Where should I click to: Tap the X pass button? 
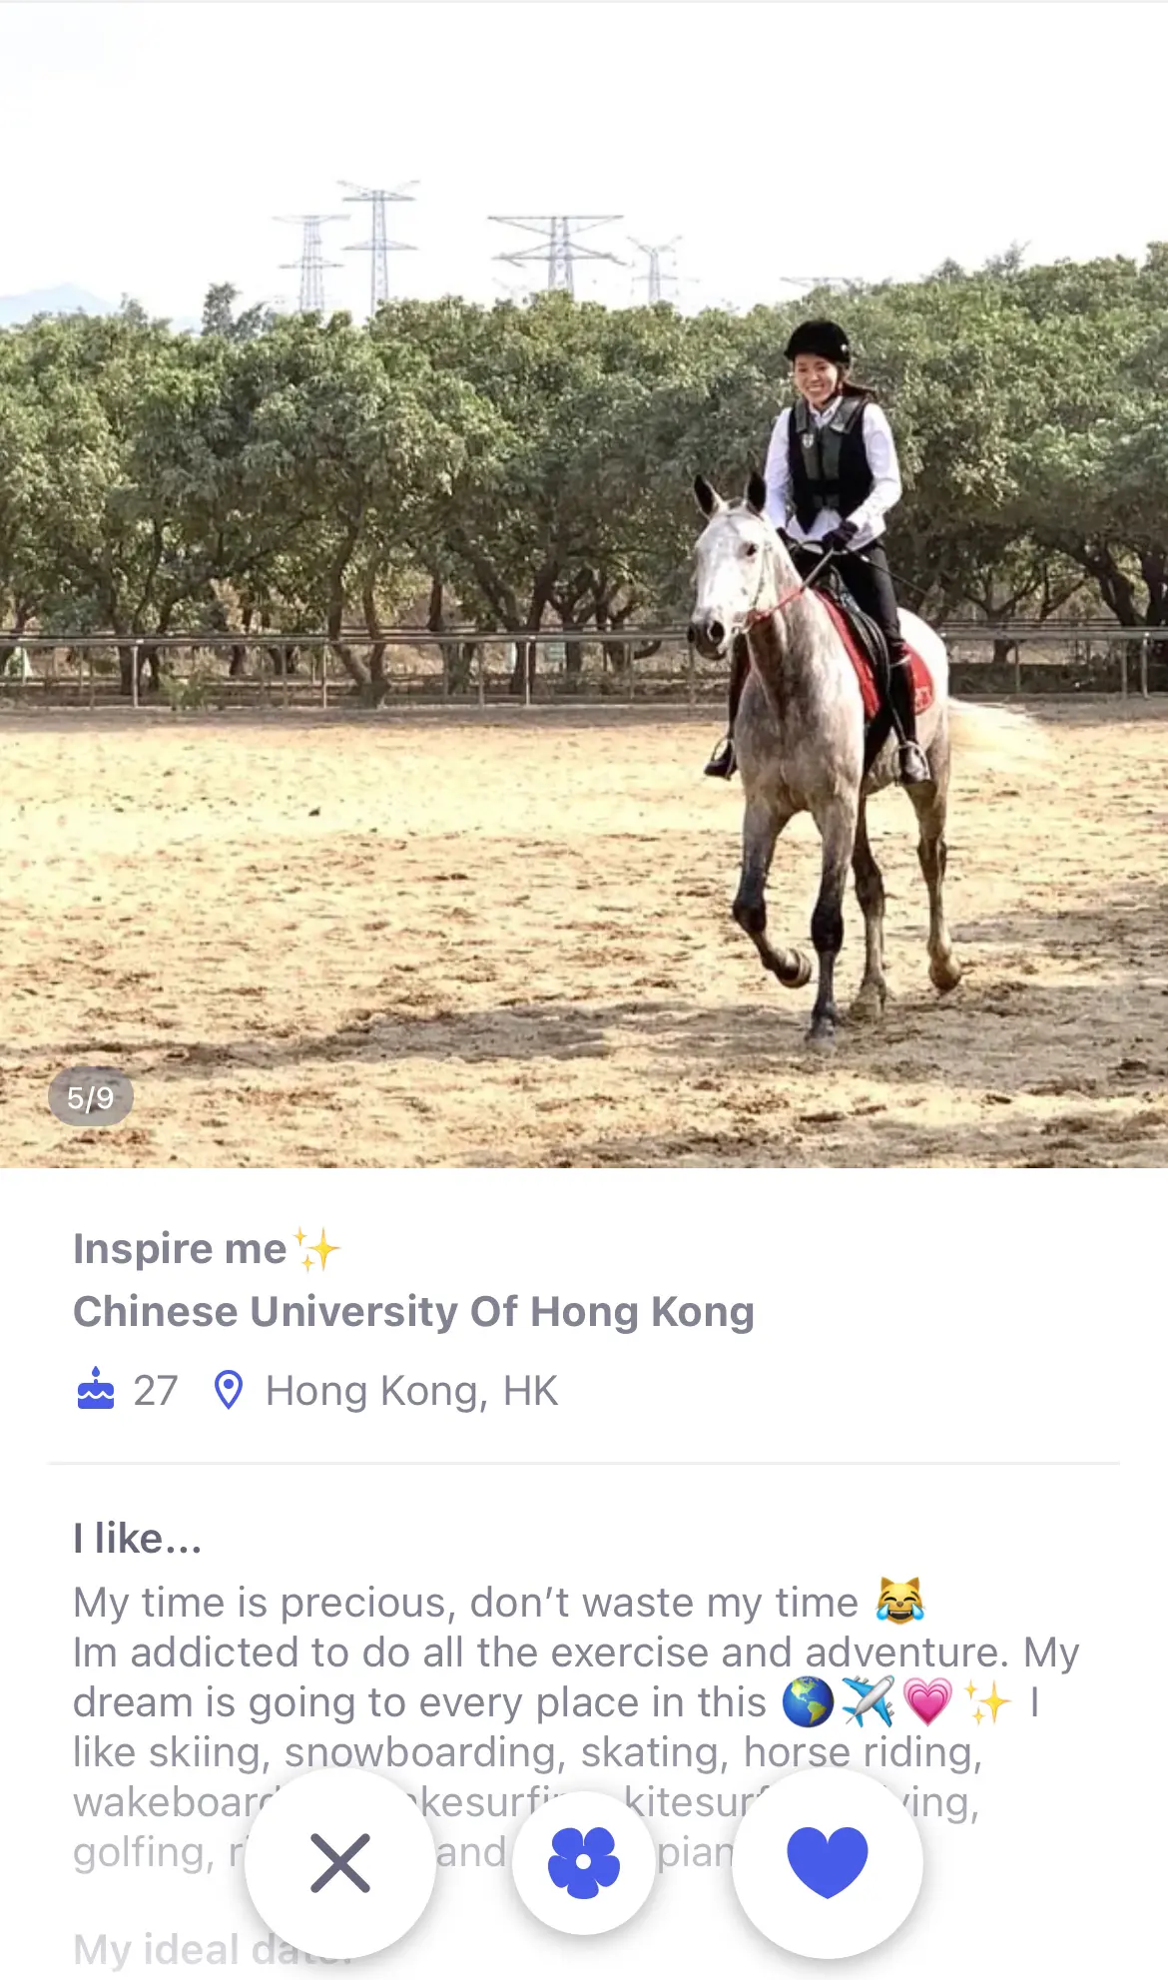[x=340, y=1863]
